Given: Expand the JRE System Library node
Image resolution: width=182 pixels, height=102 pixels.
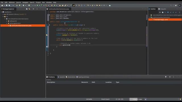Looking at the screenshot, I should (x=3, y=14).
